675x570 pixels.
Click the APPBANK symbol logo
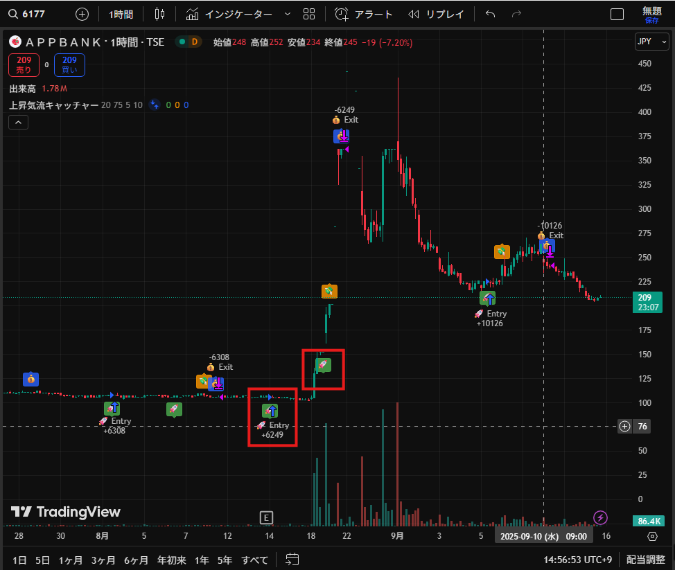tap(15, 42)
